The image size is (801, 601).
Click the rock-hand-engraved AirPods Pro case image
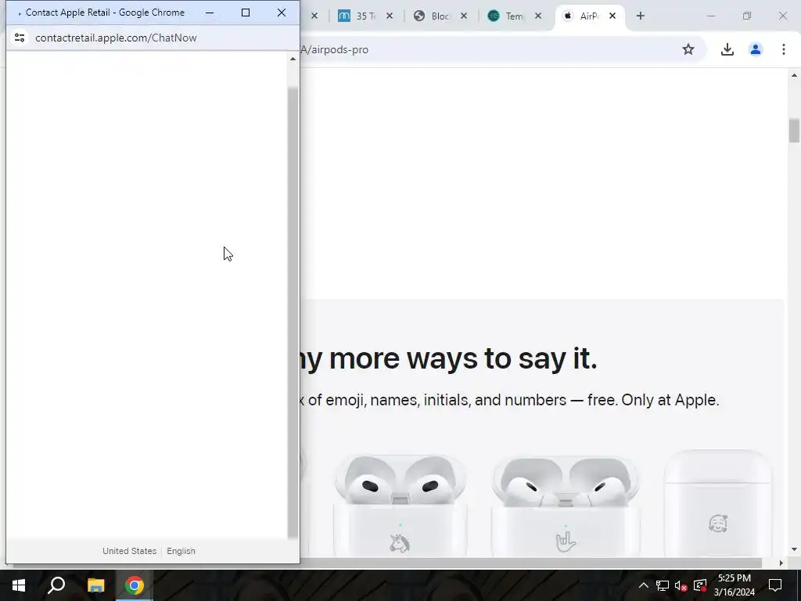pos(565,505)
